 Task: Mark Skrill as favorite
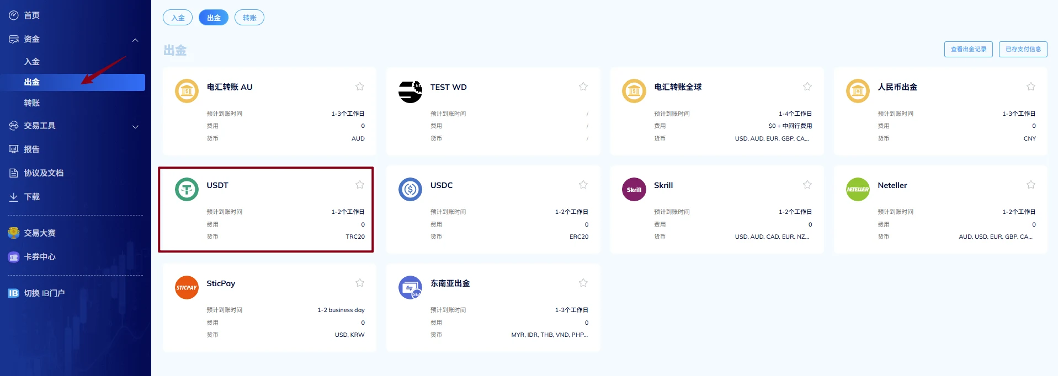807,185
